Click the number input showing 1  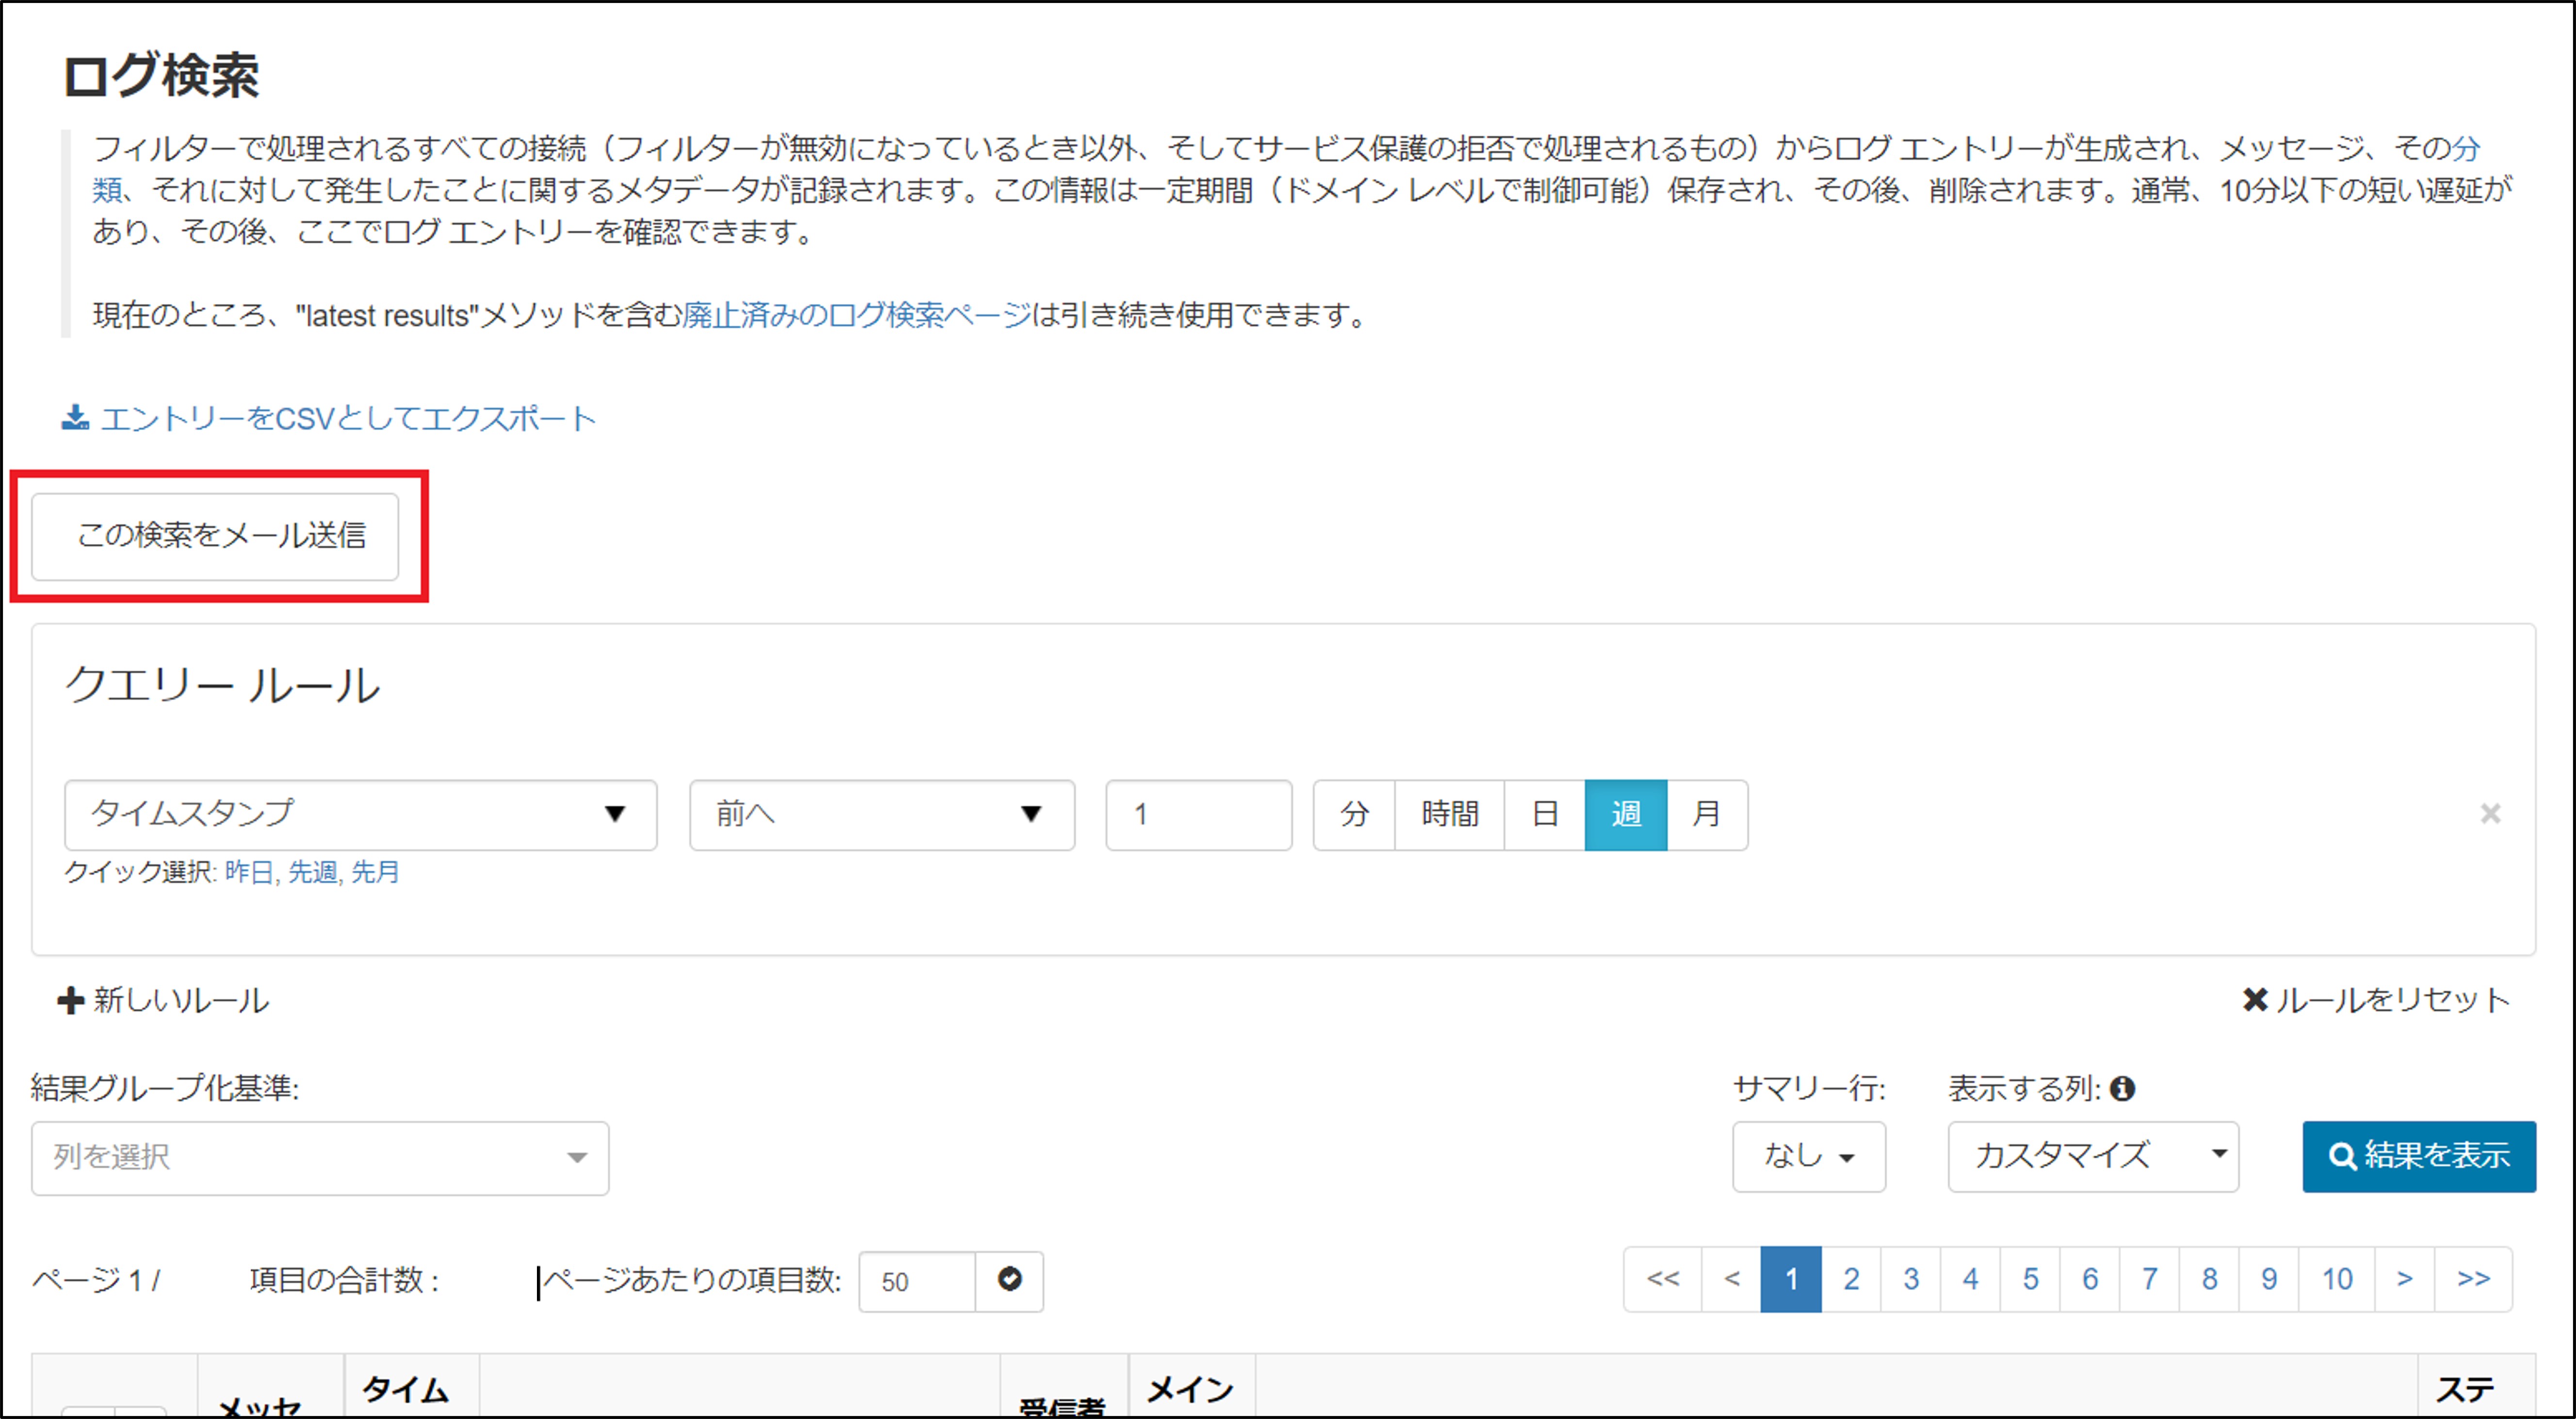1198,814
